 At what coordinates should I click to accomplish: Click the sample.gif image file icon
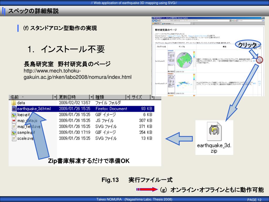[x=14, y=133]
